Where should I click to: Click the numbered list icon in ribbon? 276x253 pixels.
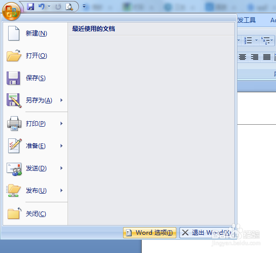248,41
